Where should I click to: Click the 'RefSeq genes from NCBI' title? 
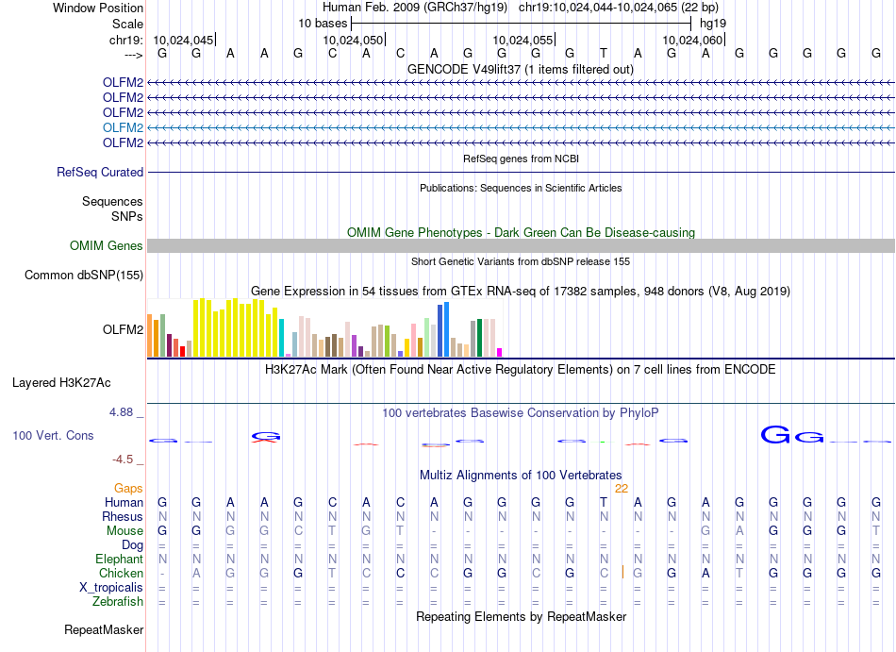coord(522,159)
